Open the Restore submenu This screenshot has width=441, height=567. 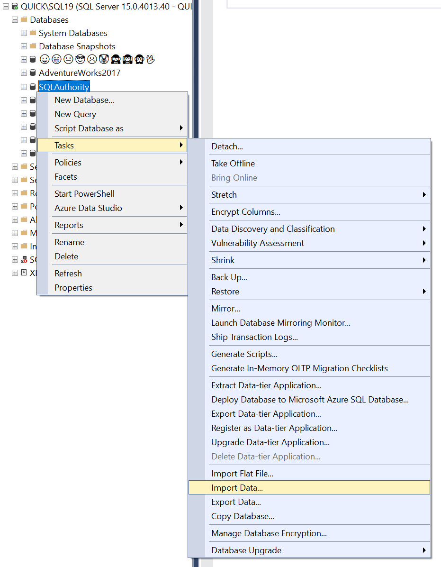pyautogui.click(x=309, y=292)
